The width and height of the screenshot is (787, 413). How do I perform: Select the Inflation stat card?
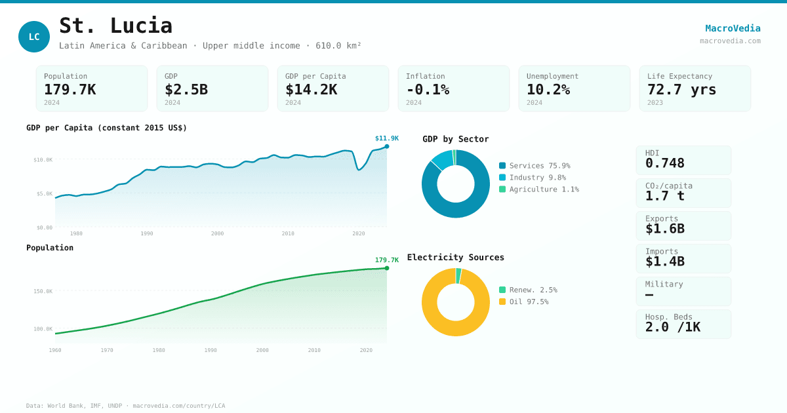tap(454, 88)
